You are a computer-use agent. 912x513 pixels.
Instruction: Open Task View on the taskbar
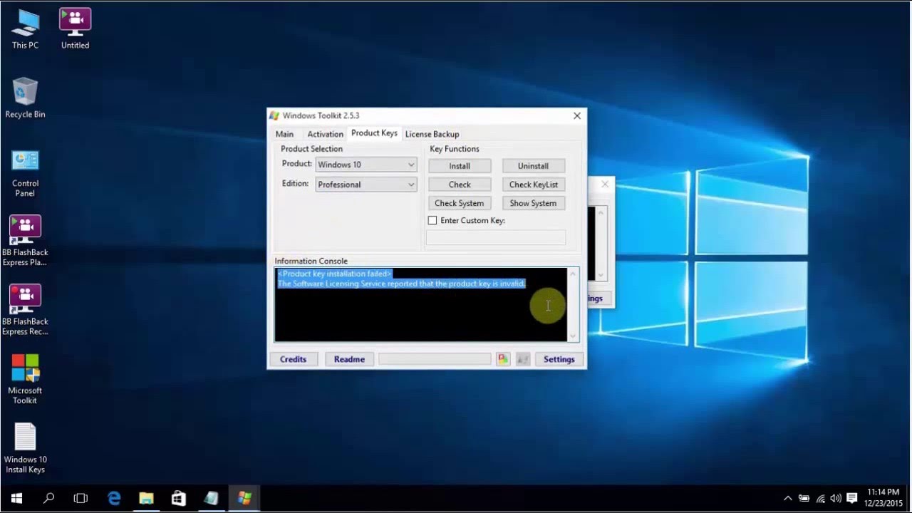[x=81, y=499]
